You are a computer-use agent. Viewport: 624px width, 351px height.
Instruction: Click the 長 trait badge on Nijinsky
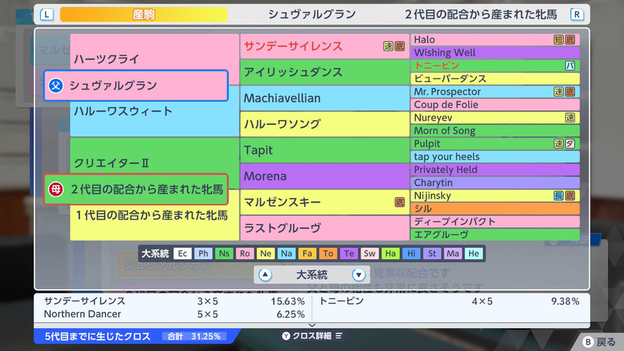[558, 196]
